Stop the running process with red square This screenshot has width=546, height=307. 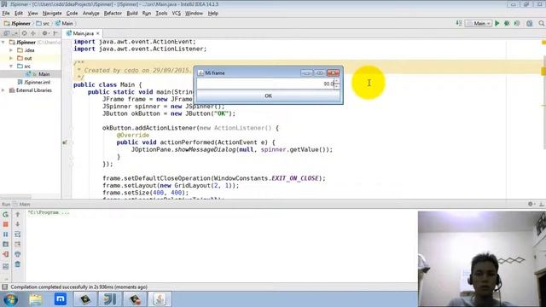pos(6,224)
